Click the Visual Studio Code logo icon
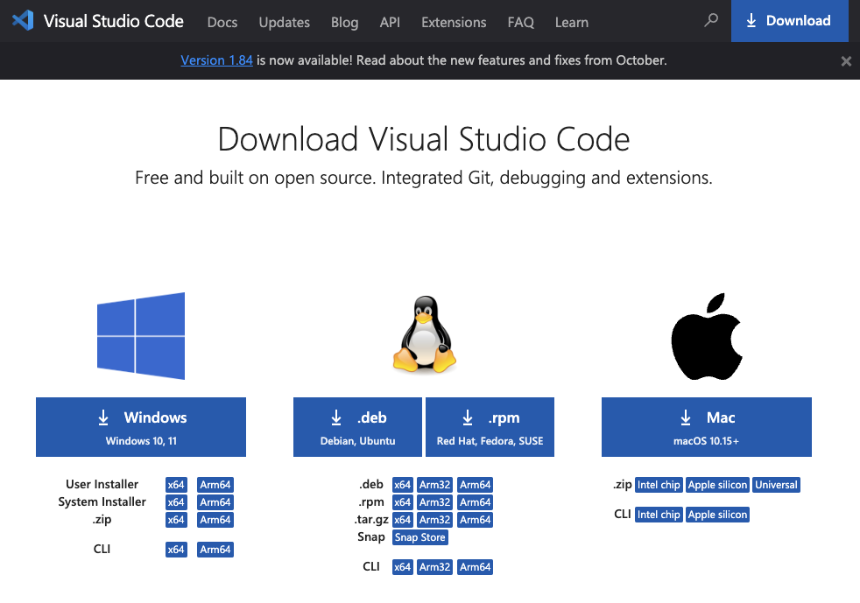 pyautogui.click(x=23, y=21)
